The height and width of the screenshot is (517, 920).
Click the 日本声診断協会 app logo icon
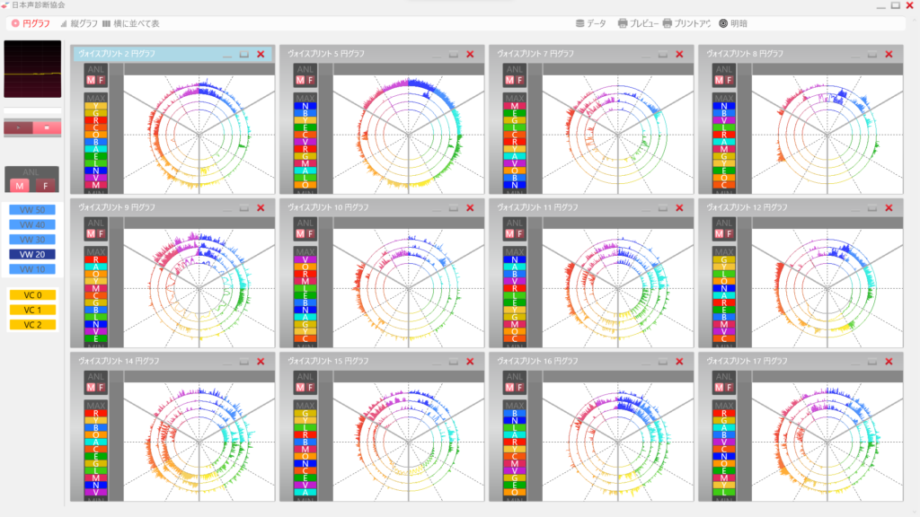(4, 5)
